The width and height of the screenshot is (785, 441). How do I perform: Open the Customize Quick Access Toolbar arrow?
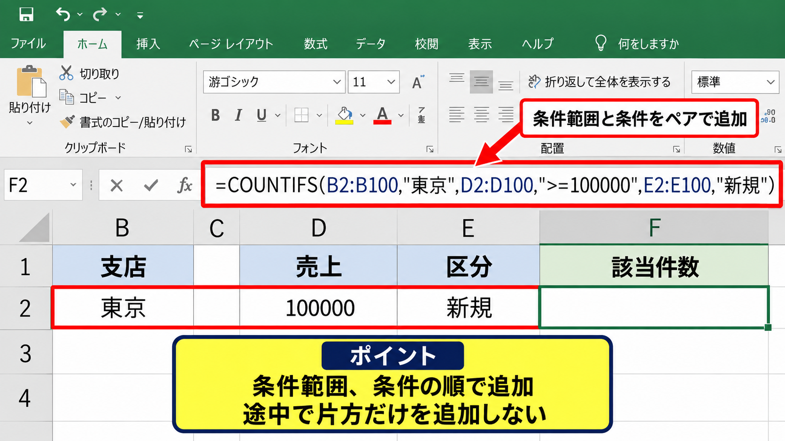point(140,15)
